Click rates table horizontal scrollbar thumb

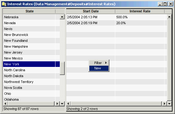[x=116, y=103]
